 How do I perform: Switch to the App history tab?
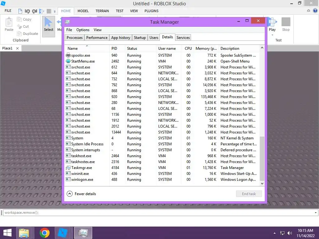(121, 38)
